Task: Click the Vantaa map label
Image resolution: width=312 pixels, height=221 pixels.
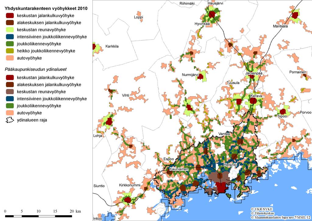Action: pos(224,134)
